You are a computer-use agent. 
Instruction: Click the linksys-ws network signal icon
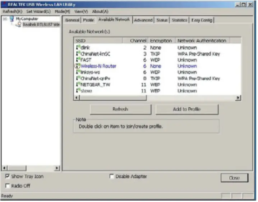pos(78,72)
